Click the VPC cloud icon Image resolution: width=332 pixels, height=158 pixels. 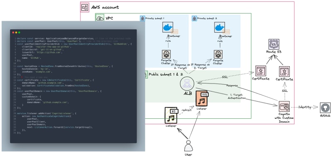100,18
